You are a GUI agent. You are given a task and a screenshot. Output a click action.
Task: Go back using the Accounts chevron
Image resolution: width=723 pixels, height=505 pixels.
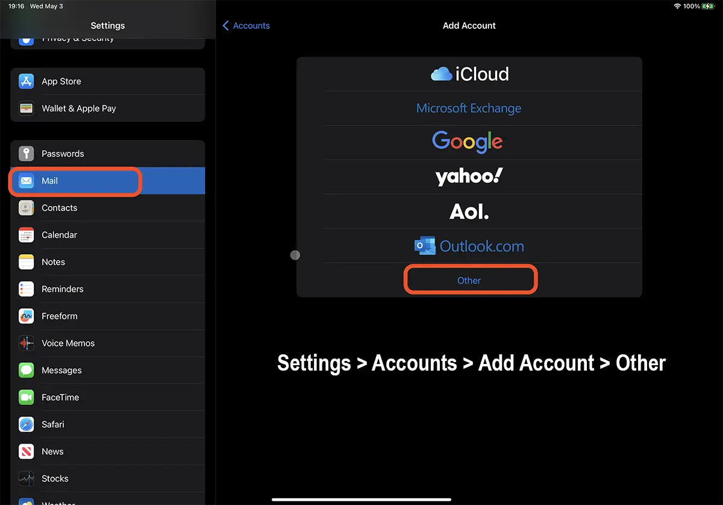[x=226, y=26]
